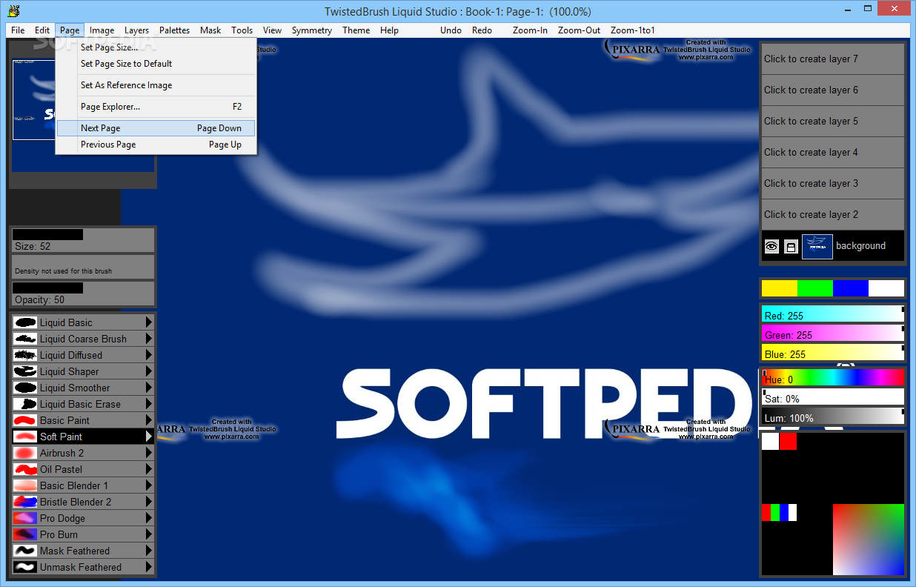Expand Liquid Coarse Brush options arrow
916x587 pixels.
click(148, 339)
